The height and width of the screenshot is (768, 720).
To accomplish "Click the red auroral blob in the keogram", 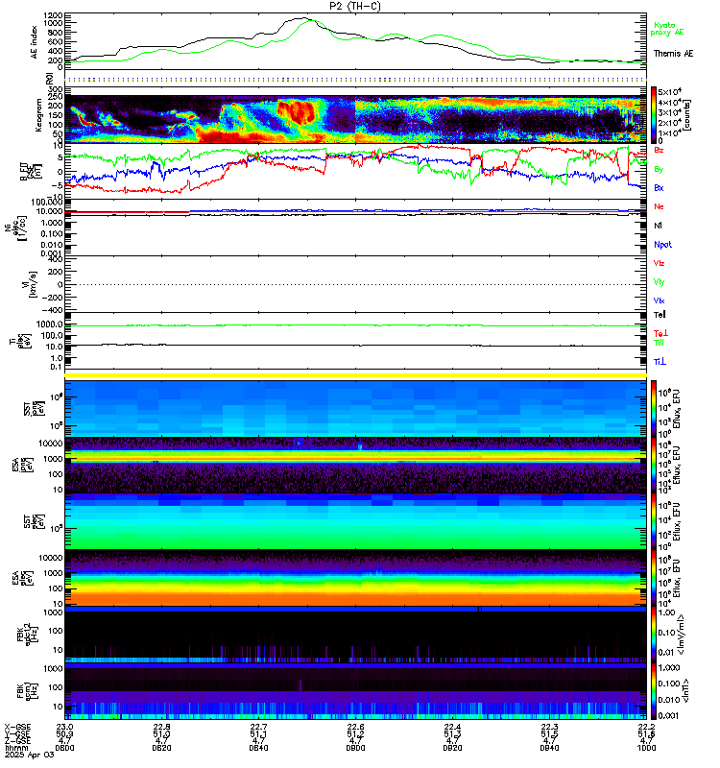I will [297, 111].
